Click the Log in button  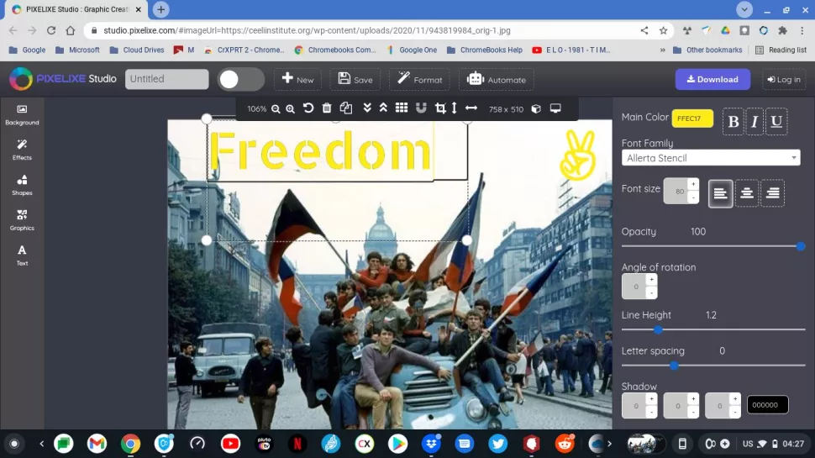pyautogui.click(x=784, y=80)
